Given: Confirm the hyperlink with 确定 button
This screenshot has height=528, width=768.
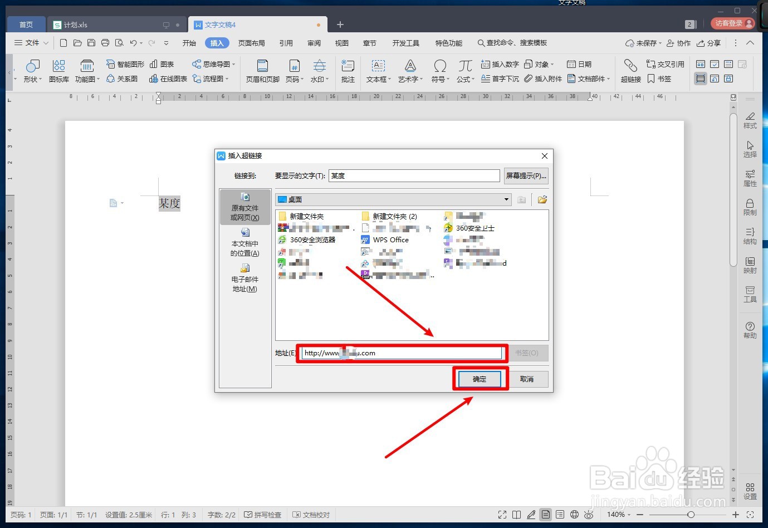Looking at the screenshot, I should pos(480,379).
